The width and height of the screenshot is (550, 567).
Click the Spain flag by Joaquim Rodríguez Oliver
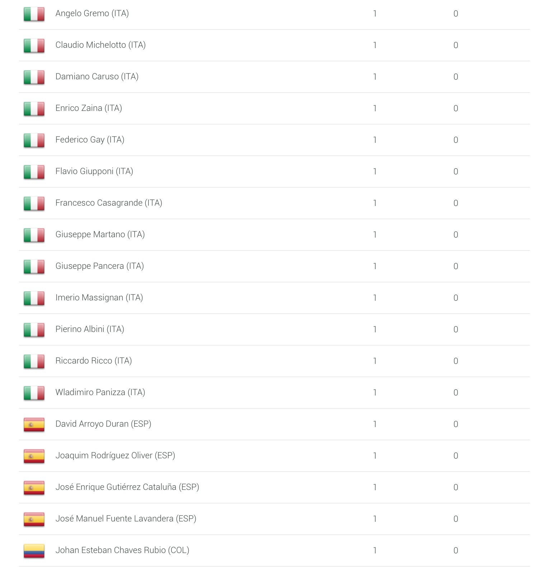pyautogui.click(x=34, y=456)
